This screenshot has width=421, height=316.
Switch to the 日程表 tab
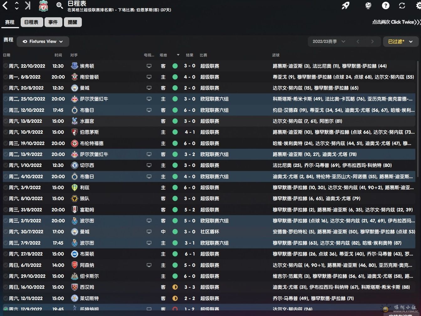click(32, 22)
